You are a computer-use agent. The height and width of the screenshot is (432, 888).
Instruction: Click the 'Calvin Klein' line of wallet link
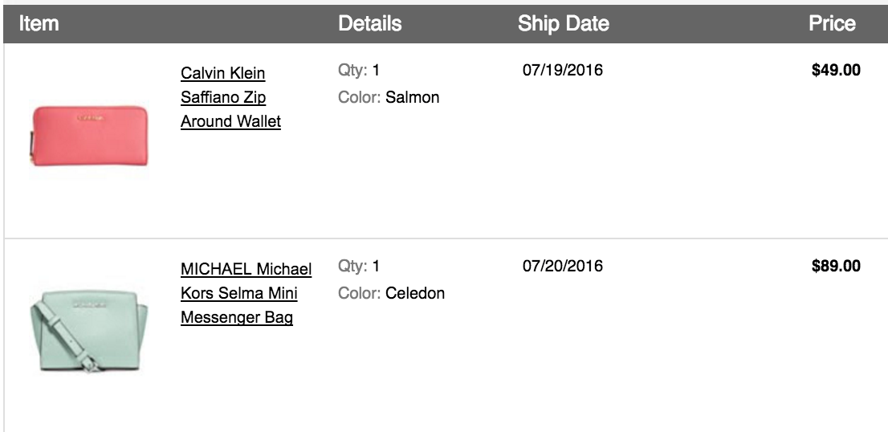pos(222,74)
